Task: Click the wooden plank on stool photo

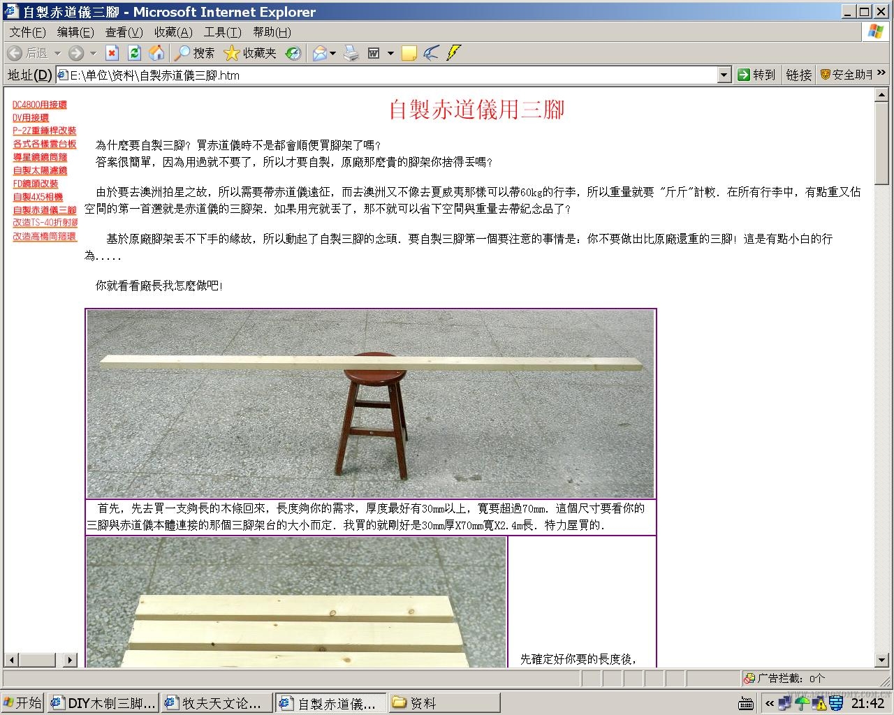Action: [370, 404]
